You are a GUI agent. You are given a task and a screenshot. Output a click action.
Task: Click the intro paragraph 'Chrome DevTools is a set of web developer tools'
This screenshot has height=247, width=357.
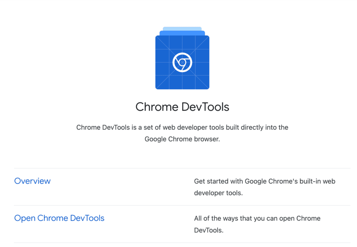tap(182, 133)
